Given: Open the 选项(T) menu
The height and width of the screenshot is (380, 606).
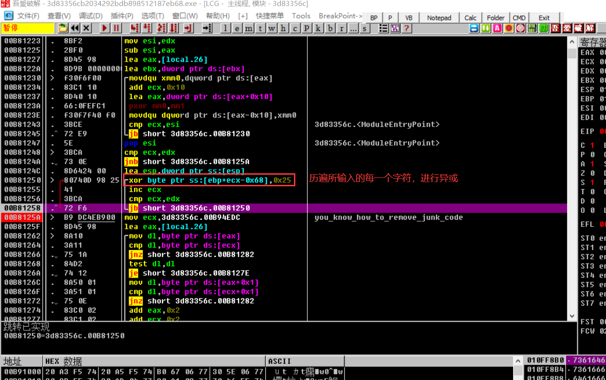Looking at the screenshot, I should 153,16.
